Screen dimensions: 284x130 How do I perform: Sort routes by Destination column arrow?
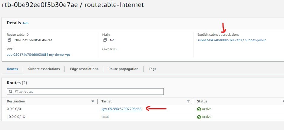pyautogui.click(x=93, y=102)
